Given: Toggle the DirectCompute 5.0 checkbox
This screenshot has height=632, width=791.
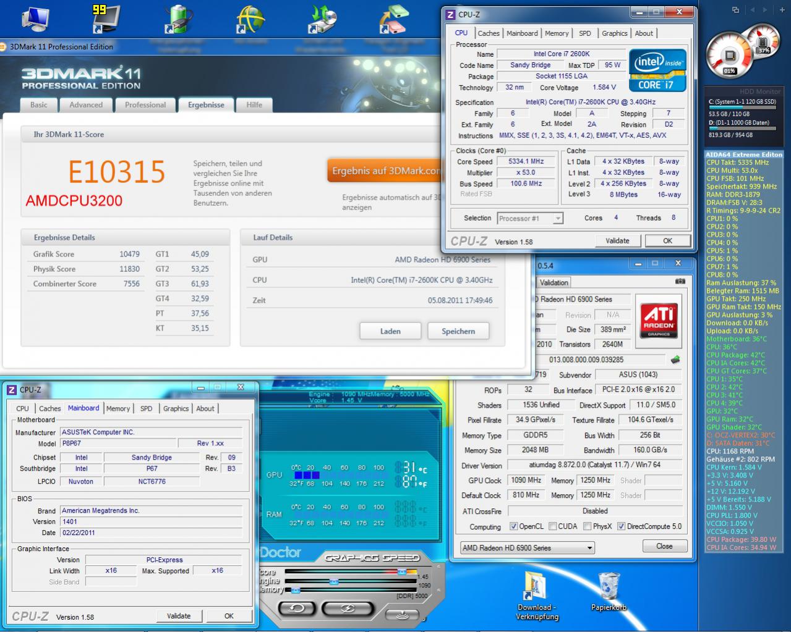Looking at the screenshot, I should click(621, 526).
